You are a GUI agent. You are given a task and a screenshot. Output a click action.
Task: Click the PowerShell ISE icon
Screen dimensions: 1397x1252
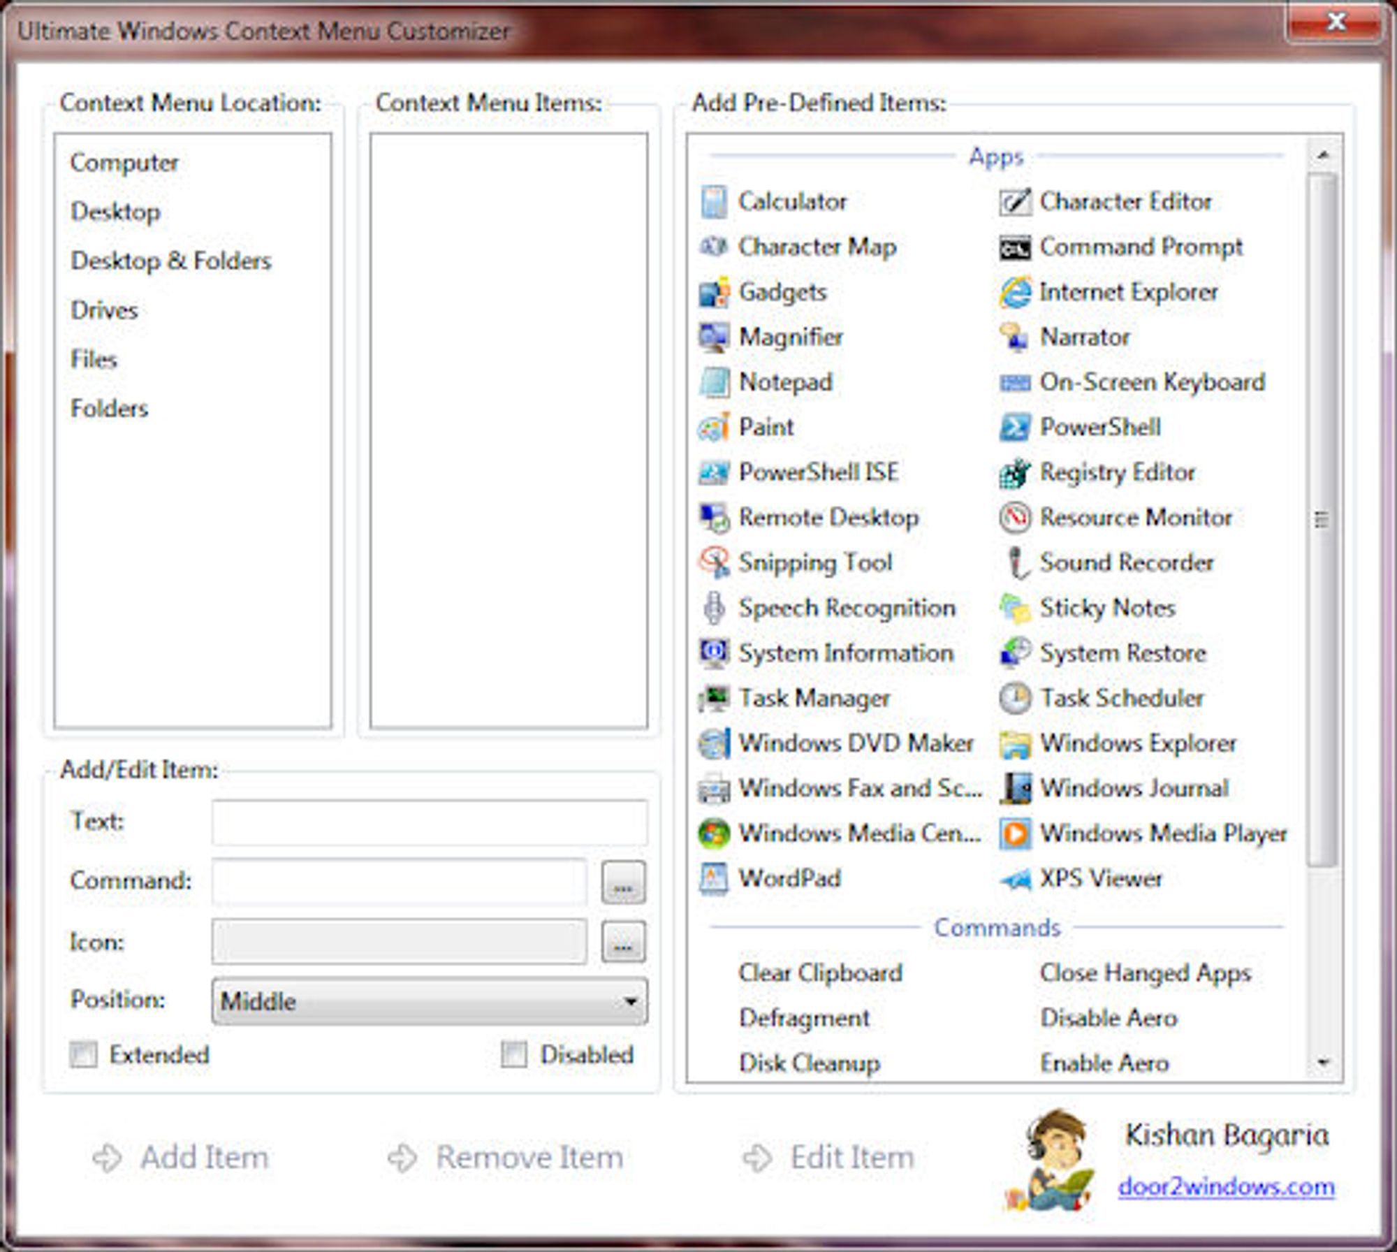tap(714, 473)
